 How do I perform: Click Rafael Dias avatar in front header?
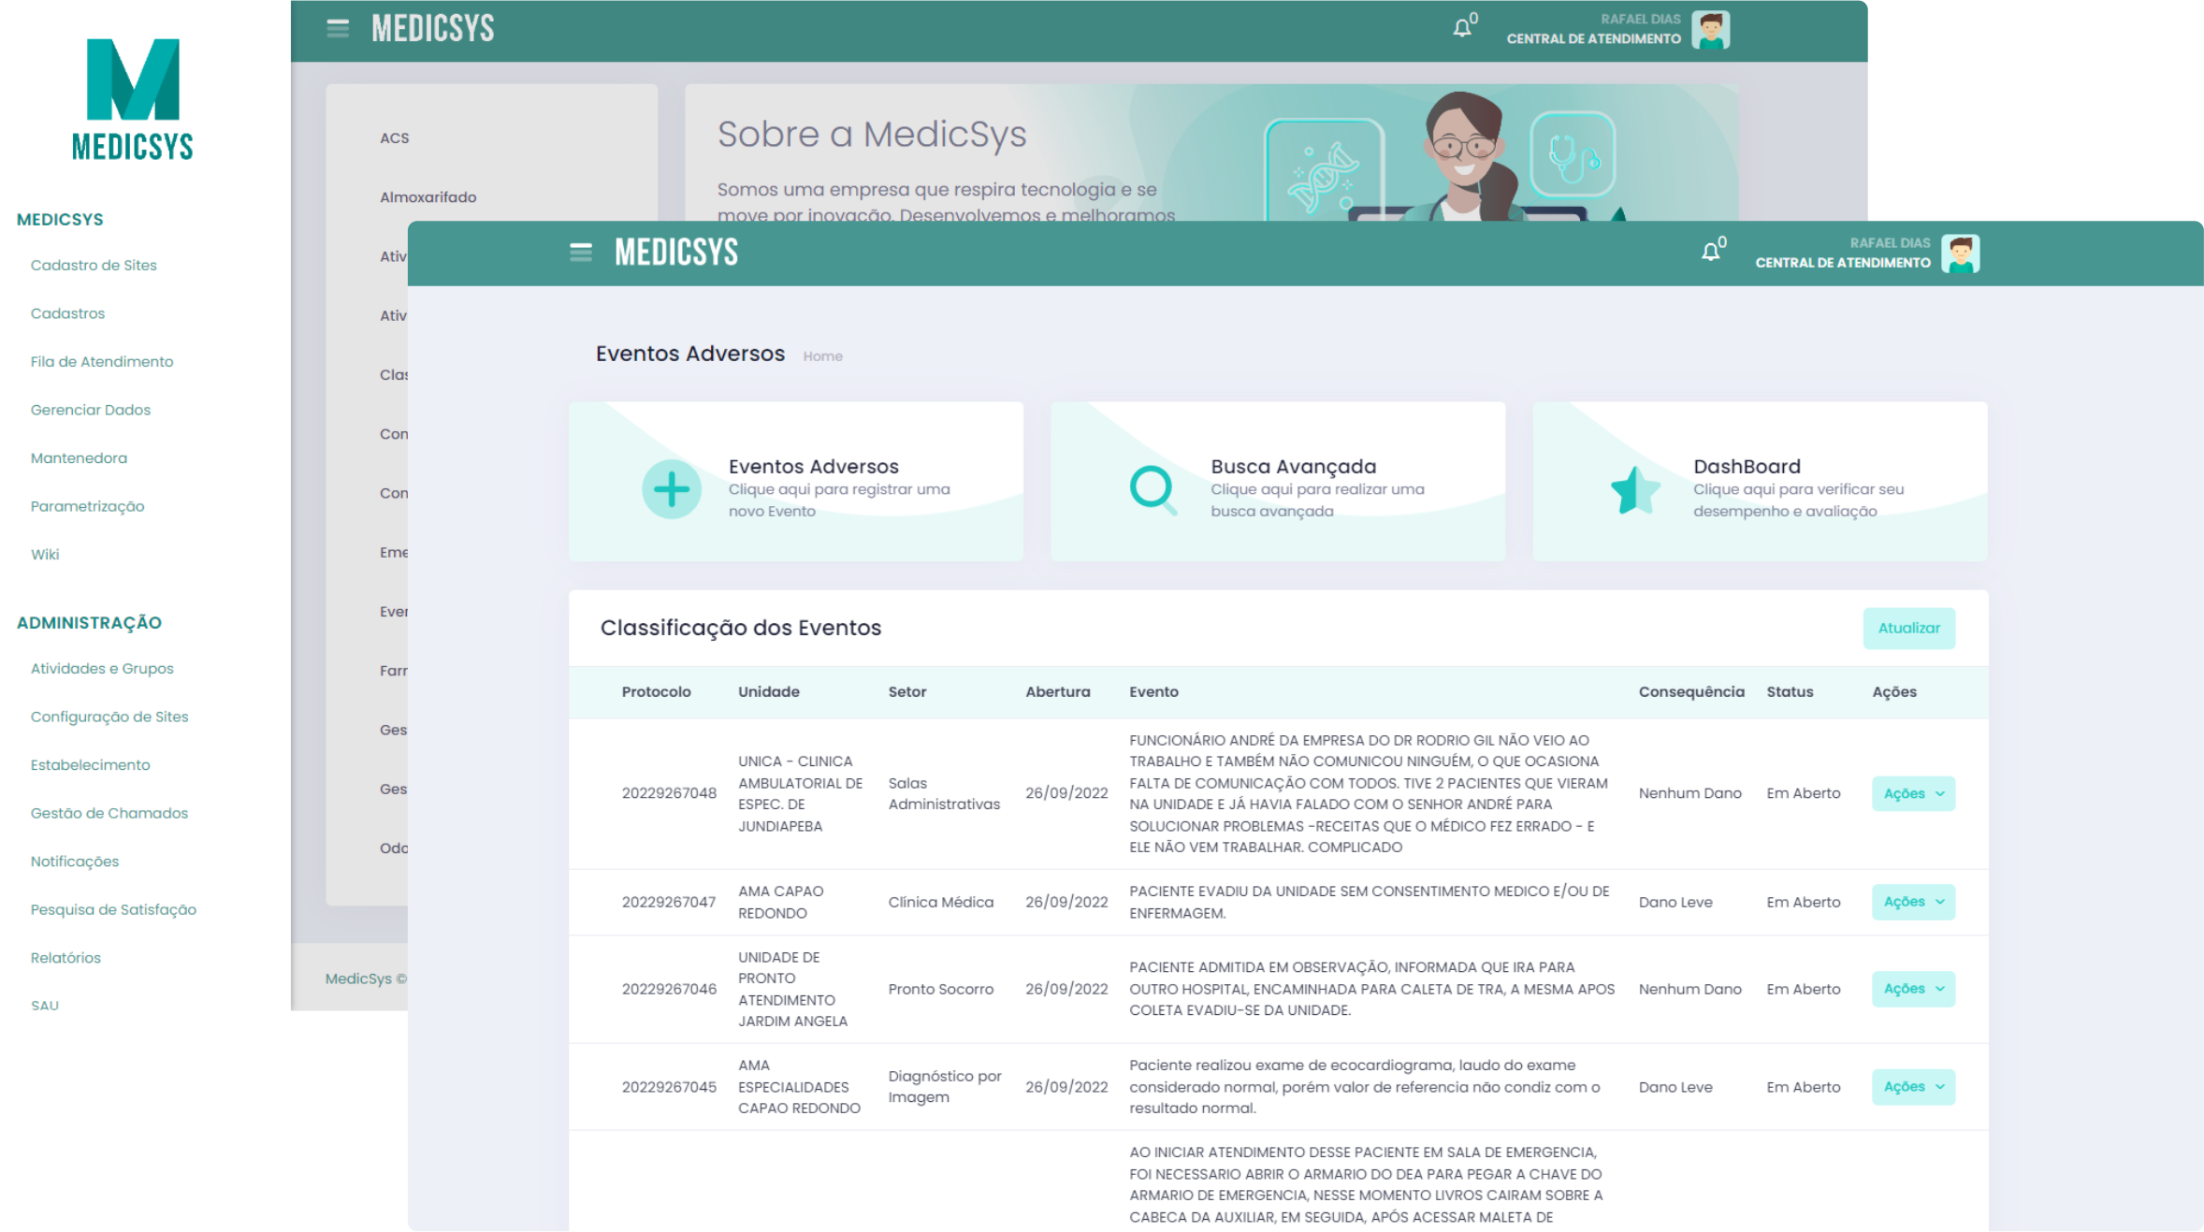click(x=1960, y=254)
